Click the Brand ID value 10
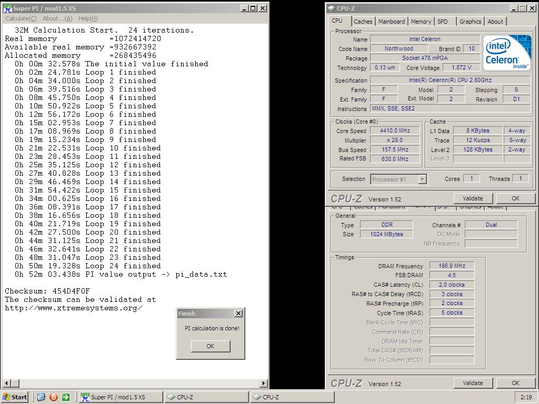This screenshot has height=404, width=539. pyautogui.click(x=472, y=49)
